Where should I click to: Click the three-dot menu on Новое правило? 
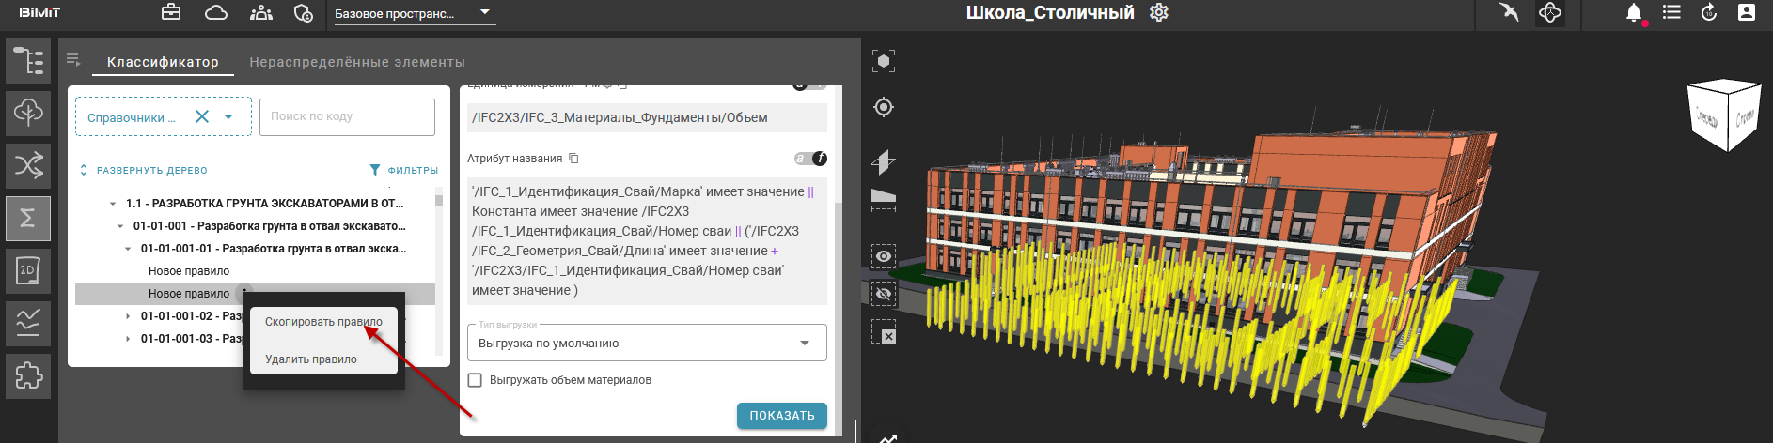click(244, 292)
